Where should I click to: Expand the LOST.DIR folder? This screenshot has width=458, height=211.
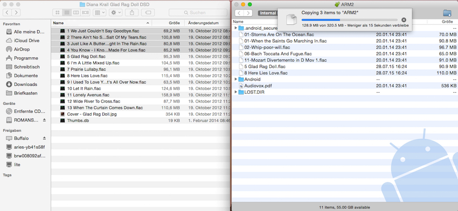click(x=235, y=92)
